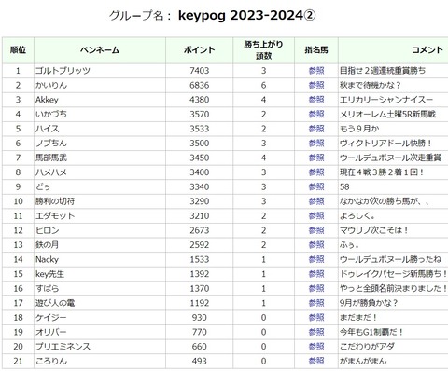Open 参照 link for ゴルトブリッツ

(x=316, y=71)
